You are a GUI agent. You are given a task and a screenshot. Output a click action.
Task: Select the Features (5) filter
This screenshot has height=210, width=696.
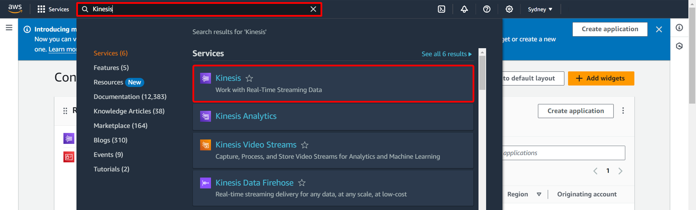pyautogui.click(x=111, y=68)
